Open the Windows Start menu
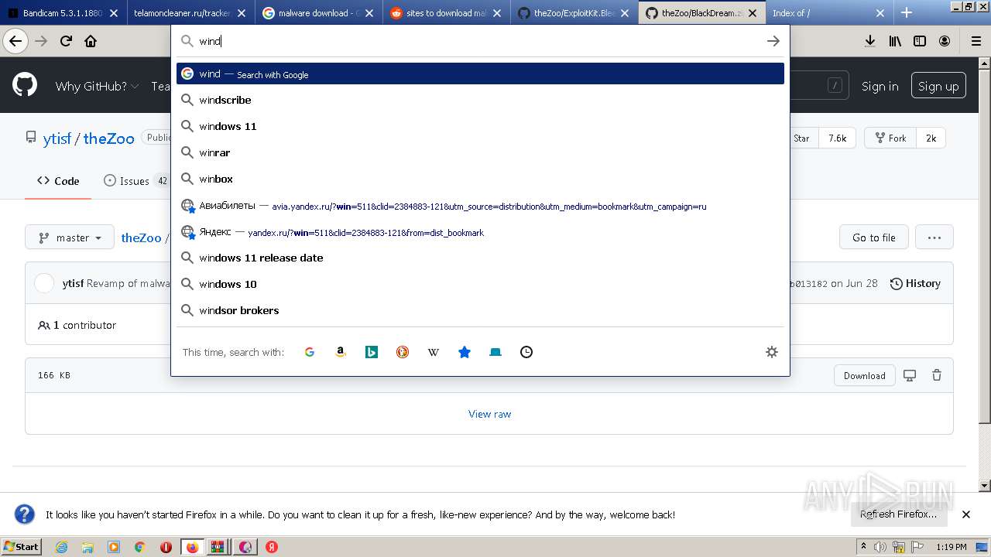This screenshot has width=991, height=557. pyautogui.click(x=21, y=546)
